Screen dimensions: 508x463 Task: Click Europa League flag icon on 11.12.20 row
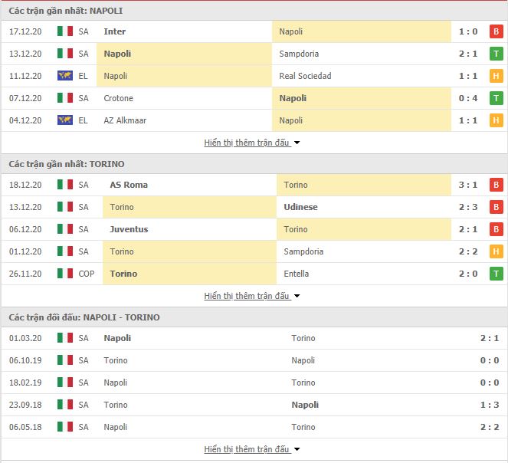(x=65, y=76)
